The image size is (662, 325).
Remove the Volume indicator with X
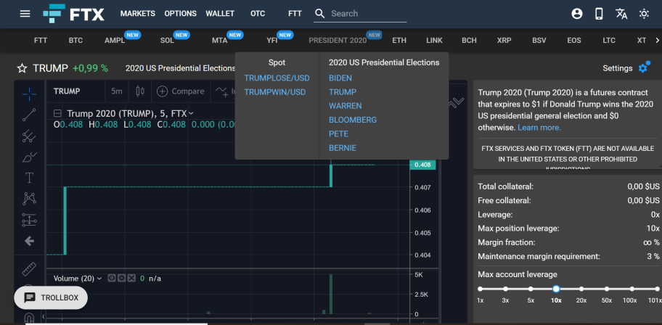(x=131, y=278)
